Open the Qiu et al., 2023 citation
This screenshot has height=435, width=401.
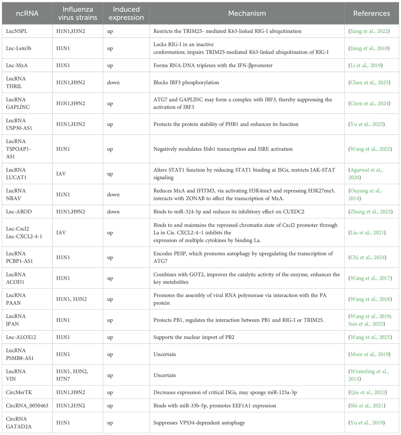click(x=367, y=392)
